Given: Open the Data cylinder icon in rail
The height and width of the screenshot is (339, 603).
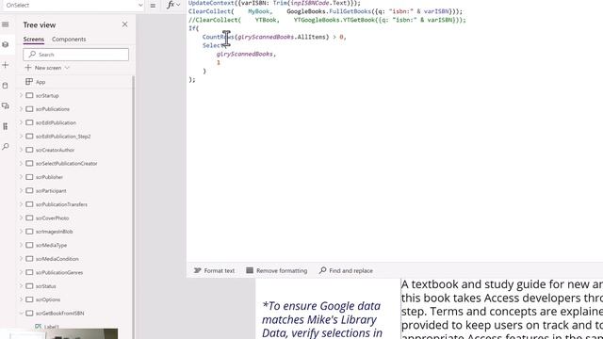Looking at the screenshot, I should pyautogui.click(x=6, y=86).
